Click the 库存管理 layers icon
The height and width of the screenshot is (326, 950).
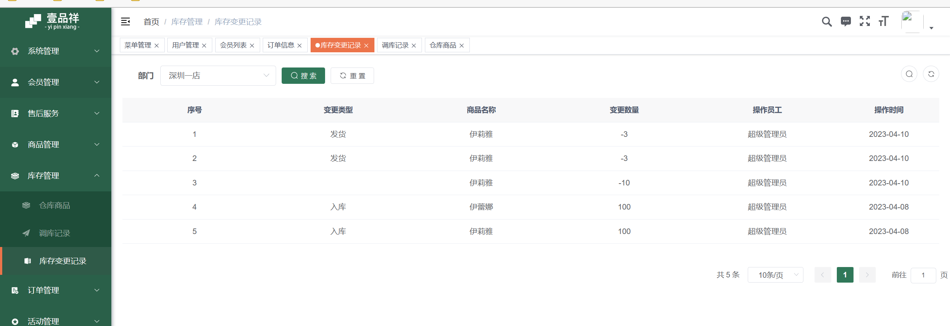pos(15,176)
